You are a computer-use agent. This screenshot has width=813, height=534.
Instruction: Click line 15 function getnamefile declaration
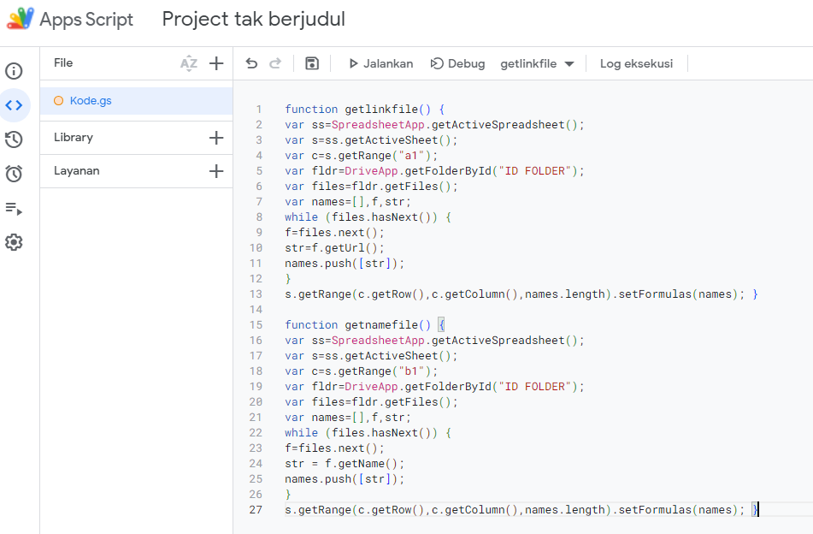tap(364, 325)
